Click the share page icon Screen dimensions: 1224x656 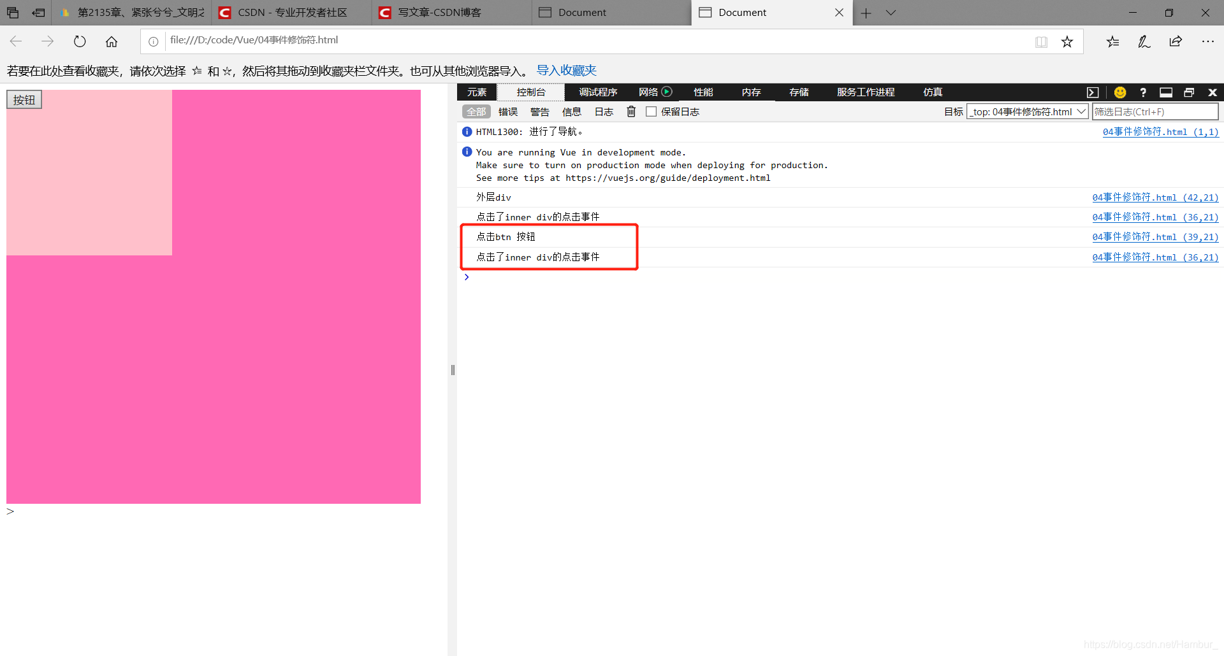pyautogui.click(x=1176, y=42)
